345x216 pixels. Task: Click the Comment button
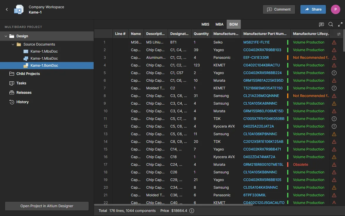[x=278, y=9]
